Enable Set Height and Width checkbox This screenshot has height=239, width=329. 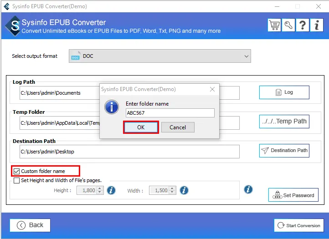16,181
